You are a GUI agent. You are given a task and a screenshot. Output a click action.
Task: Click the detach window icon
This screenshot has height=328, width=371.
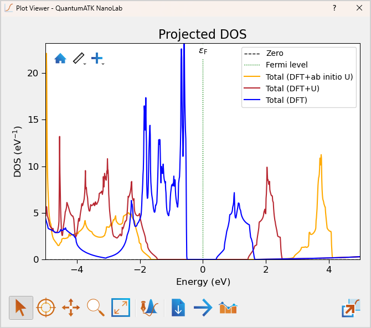coord(351,308)
